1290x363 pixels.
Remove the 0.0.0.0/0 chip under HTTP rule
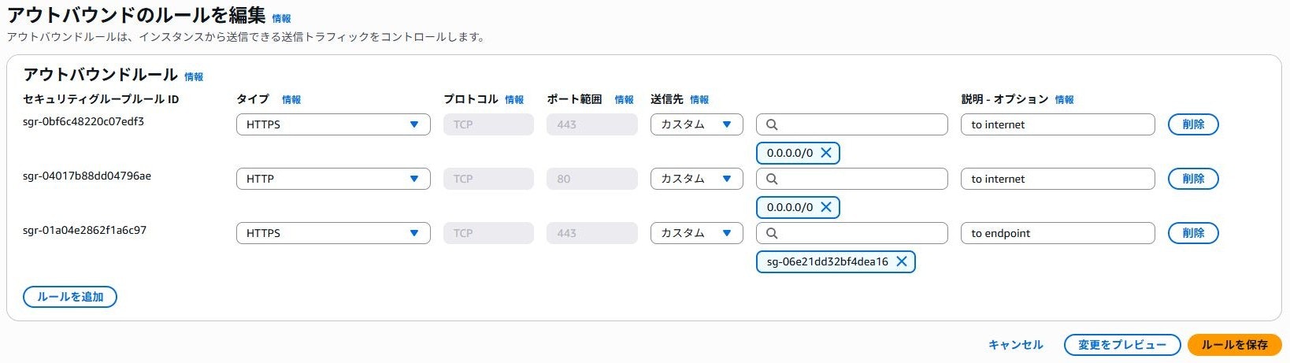826,207
